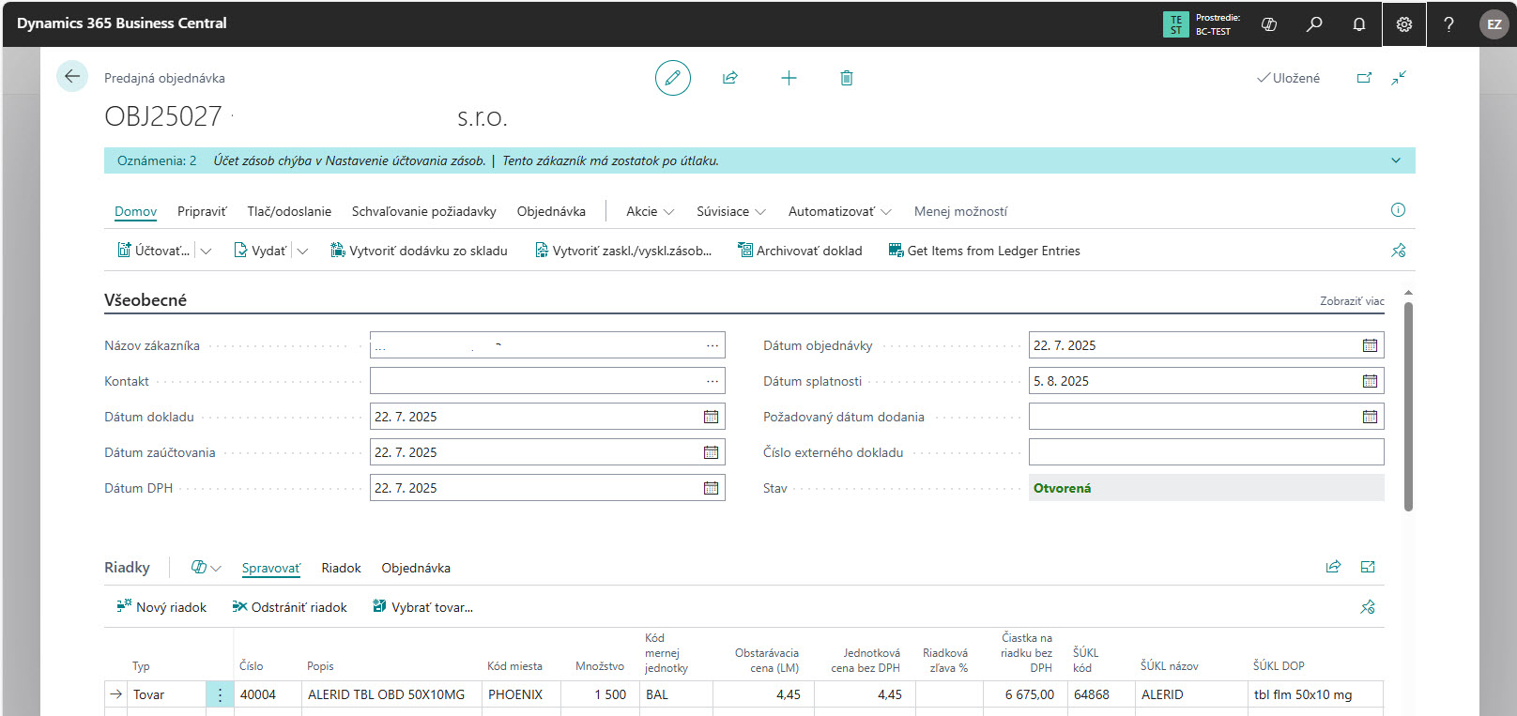Open the Tlač/odoslanie tab
The height and width of the screenshot is (716, 1517).
click(x=289, y=211)
